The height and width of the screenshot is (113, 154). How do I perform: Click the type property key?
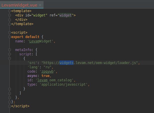coord(31,84)
